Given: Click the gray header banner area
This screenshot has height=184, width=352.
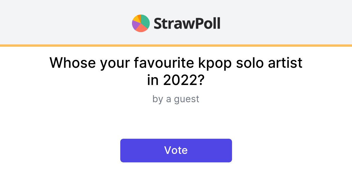Looking at the screenshot, I should click(x=59, y=22).
